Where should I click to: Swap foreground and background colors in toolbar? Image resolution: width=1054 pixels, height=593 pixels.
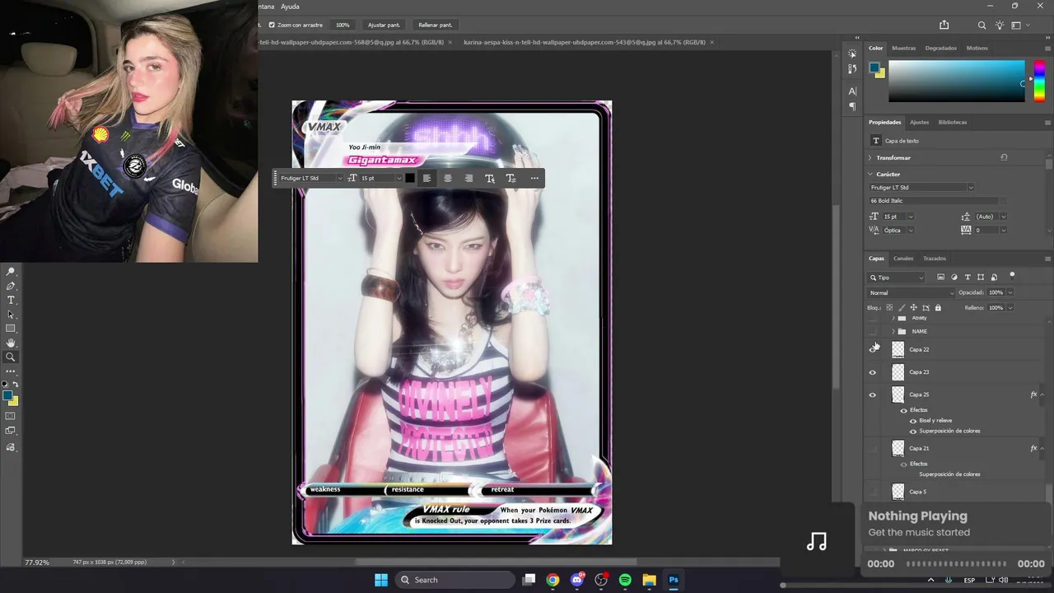pyautogui.click(x=16, y=385)
